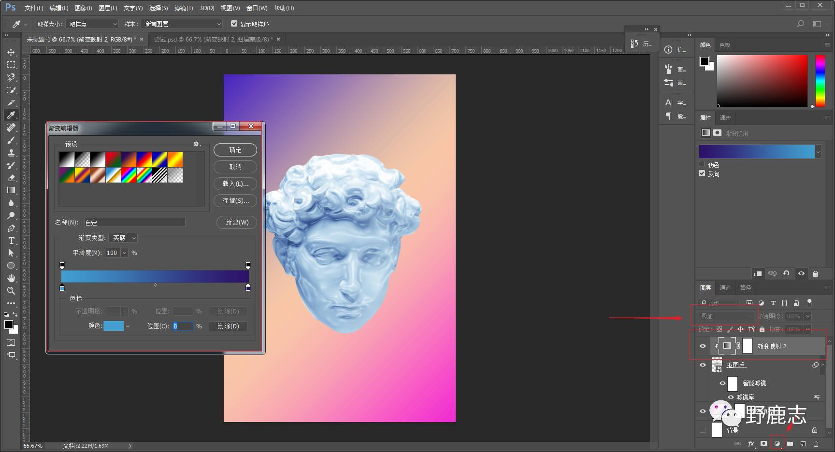The height and width of the screenshot is (452, 835).
Task: Open the 滤镜(T) menu
Action: [183, 8]
